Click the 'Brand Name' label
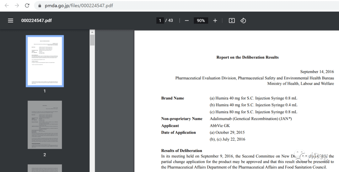The width and height of the screenshot is (339, 172). coord(173,98)
